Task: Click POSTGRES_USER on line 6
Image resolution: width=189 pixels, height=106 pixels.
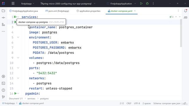Action: tap(45, 42)
